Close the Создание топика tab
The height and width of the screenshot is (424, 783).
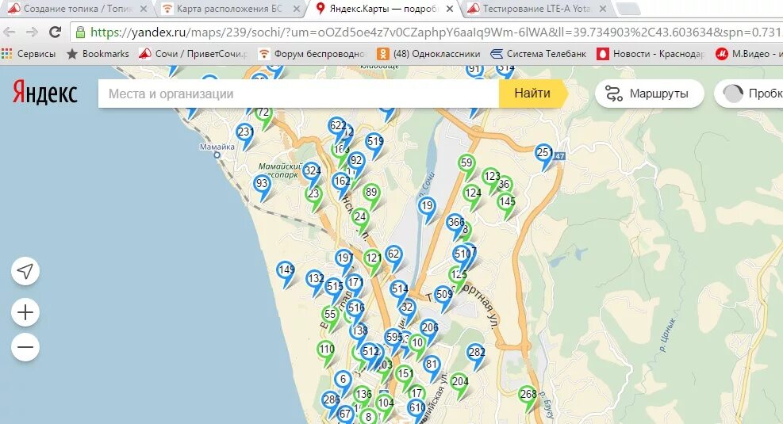click(144, 9)
